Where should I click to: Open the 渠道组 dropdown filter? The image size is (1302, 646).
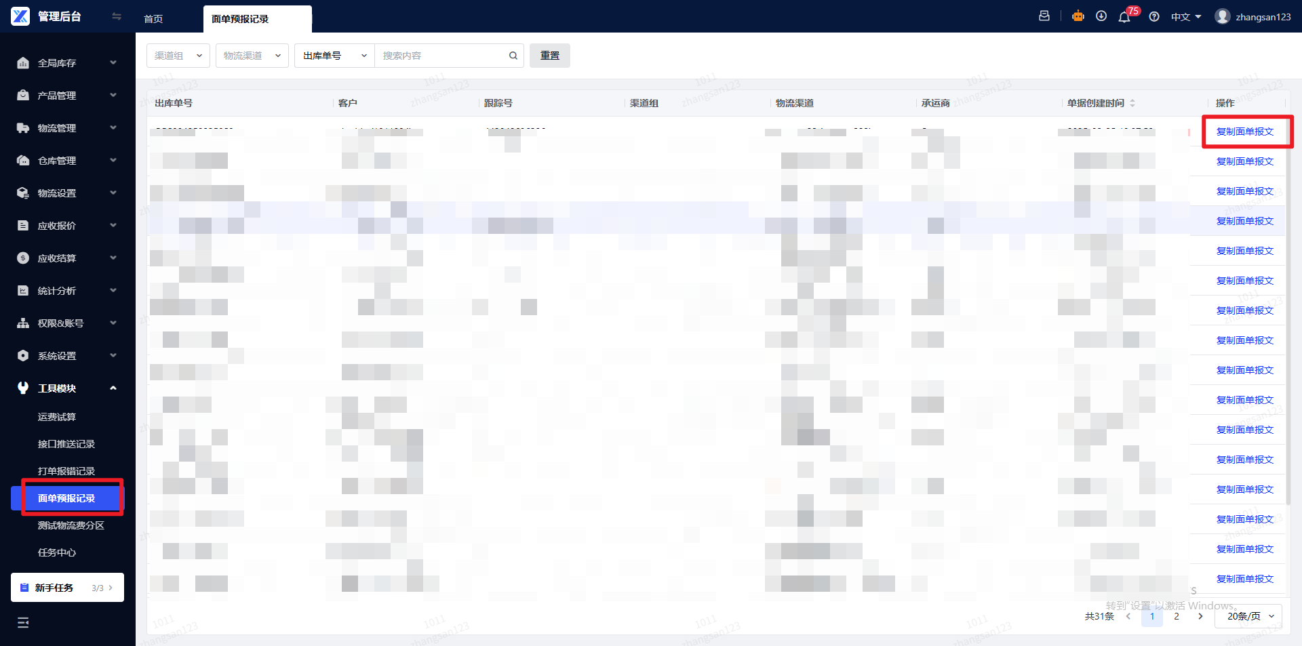pos(178,56)
